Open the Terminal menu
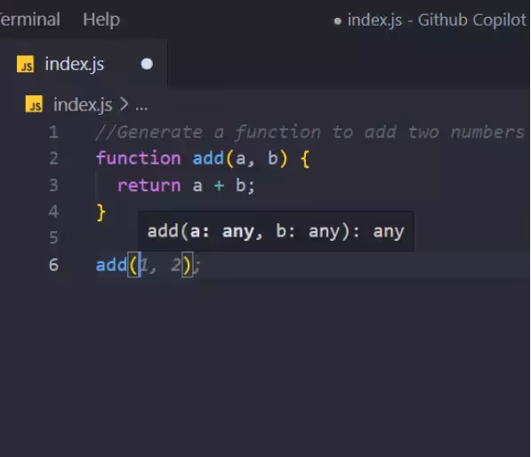 point(30,20)
